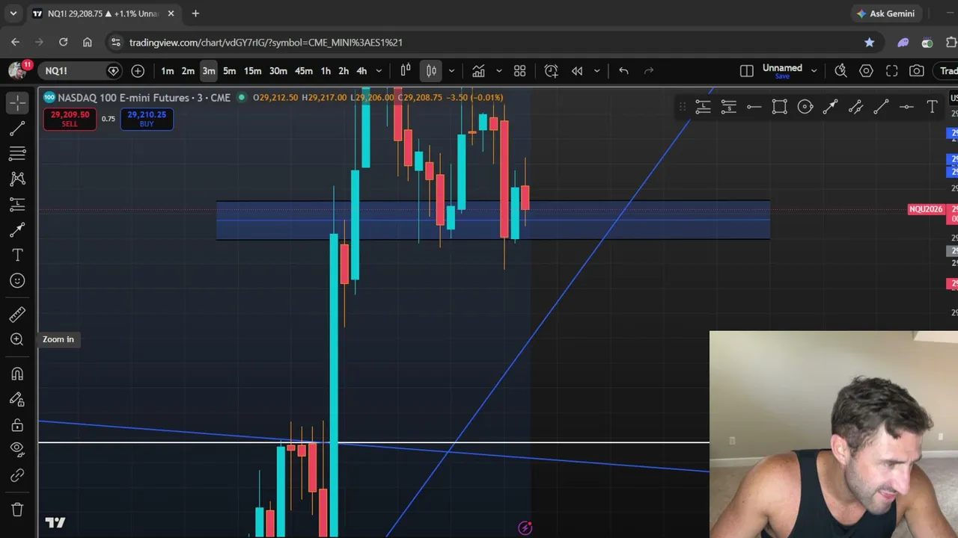Expand the bar replay options dropdown
The image size is (958, 538).
(597, 71)
